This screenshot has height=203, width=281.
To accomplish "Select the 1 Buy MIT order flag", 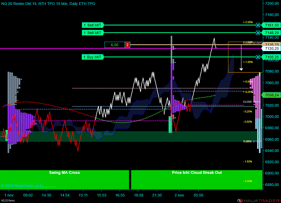I will click(x=93, y=57).
